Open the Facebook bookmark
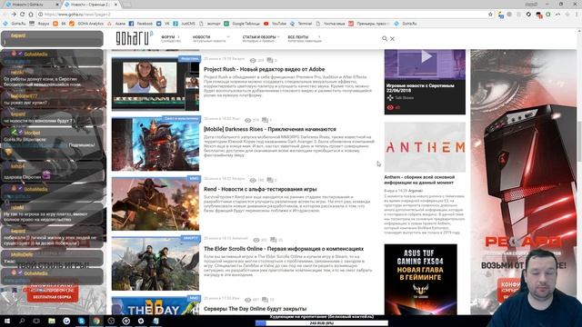 click(x=141, y=24)
